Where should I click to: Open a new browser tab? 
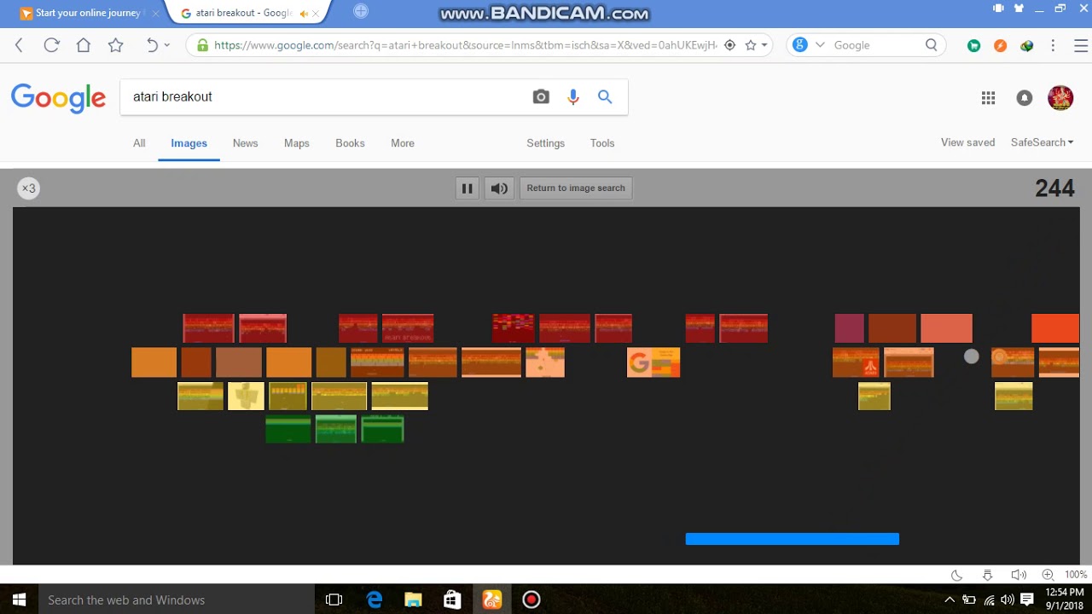(361, 11)
